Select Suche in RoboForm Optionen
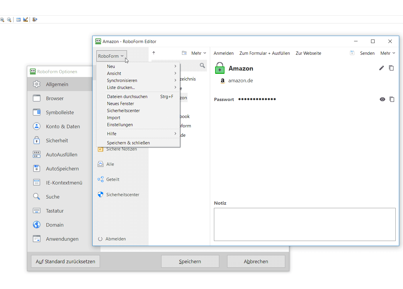Viewport: 403px width, 289px height. coord(60,197)
